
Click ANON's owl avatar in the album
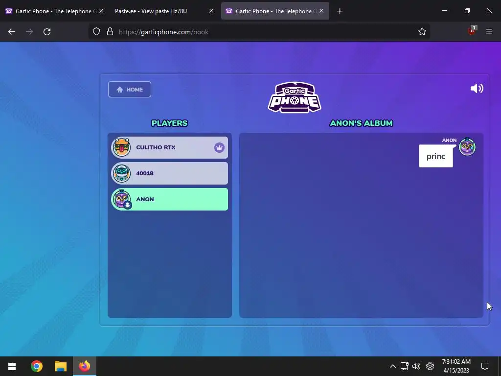coord(467,147)
